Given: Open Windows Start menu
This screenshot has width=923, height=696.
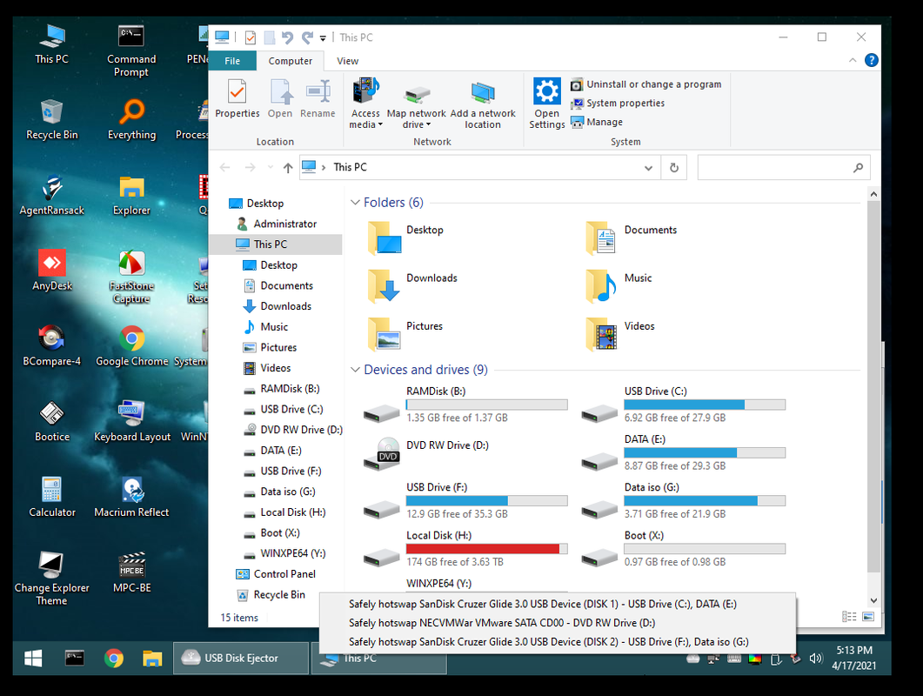Looking at the screenshot, I should 33,659.
